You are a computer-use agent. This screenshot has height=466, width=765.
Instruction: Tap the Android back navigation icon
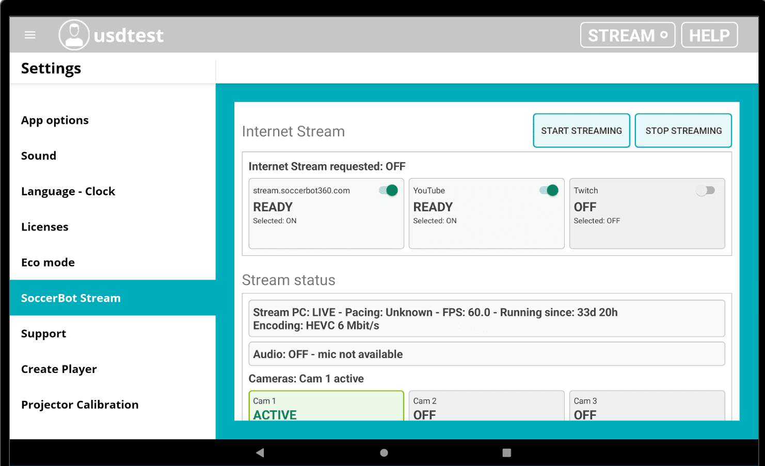click(x=260, y=453)
